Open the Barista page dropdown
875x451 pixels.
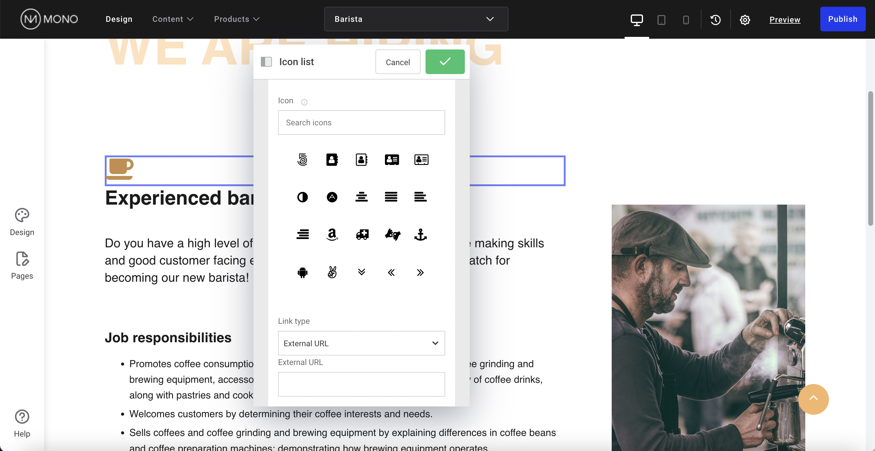[x=416, y=19]
